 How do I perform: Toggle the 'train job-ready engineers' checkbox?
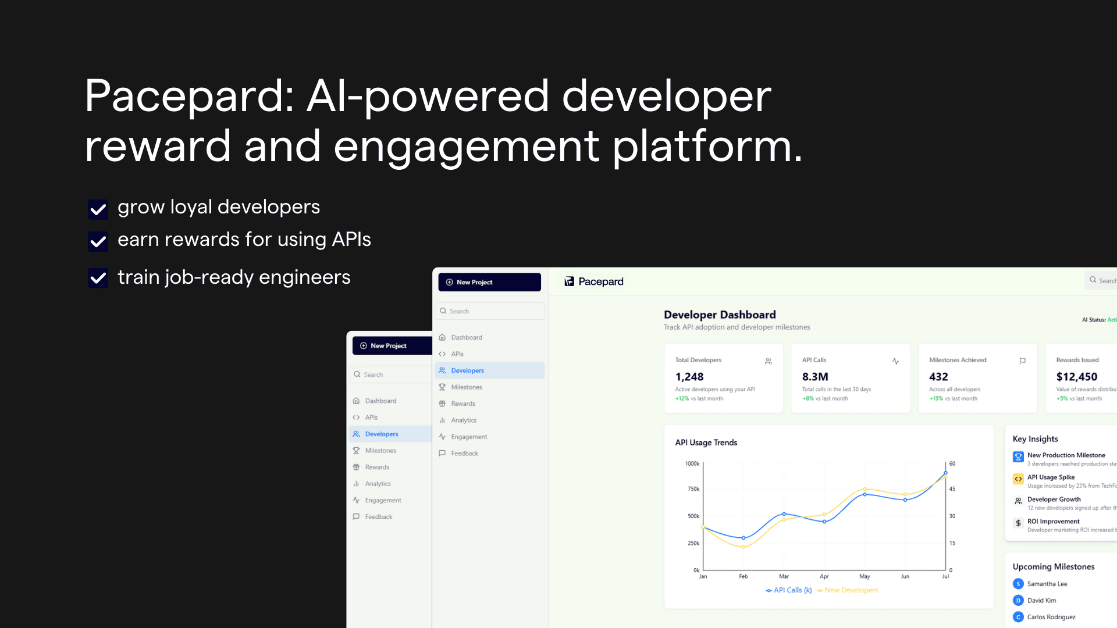coord(98,278)
